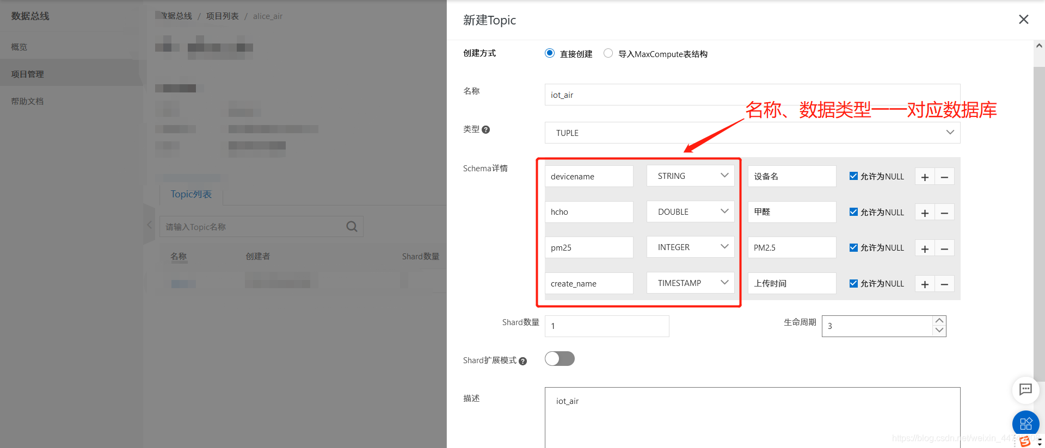The image size is (1045, 448).
Task: Uncheck 允许为NULL for the pm25 row
Action: [853, 247]
